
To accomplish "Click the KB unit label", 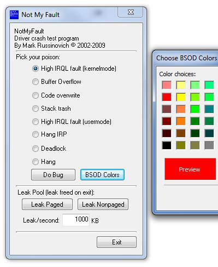I will coord(95,220).
